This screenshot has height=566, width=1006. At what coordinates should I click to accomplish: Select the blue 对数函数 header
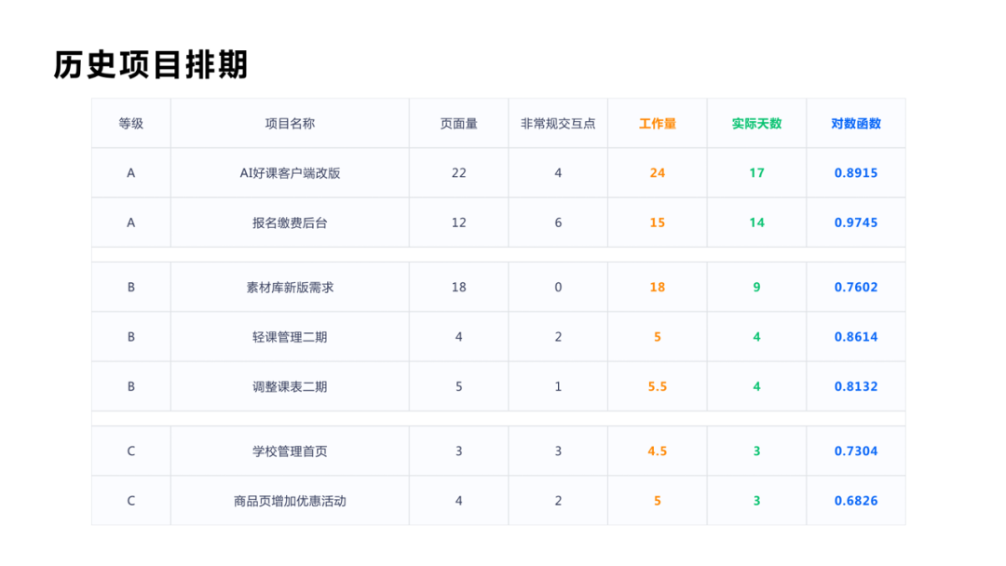(857, 124)
